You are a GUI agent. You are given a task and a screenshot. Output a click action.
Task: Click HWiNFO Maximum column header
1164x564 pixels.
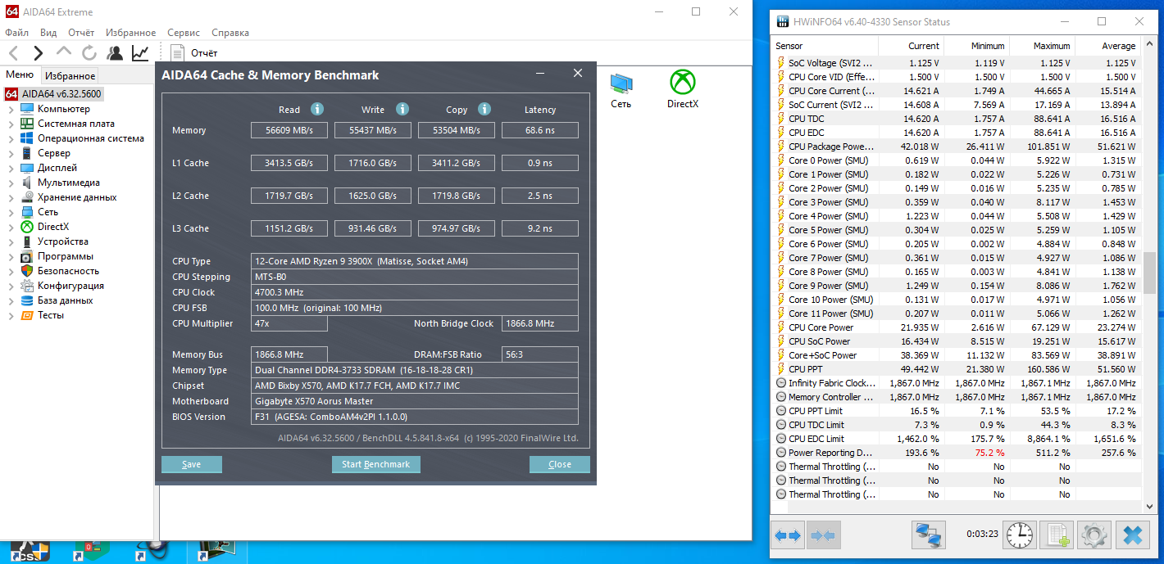click(x=1042, y=46)
